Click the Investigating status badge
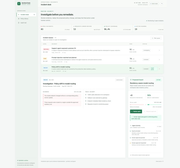Image resolution: width=180 pixels, height=168 pixels. point(147,50)
